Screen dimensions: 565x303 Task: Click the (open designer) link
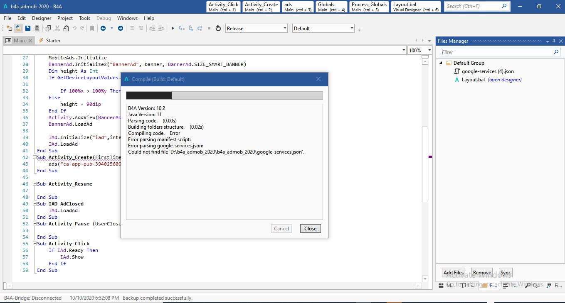tap(504, 80)
